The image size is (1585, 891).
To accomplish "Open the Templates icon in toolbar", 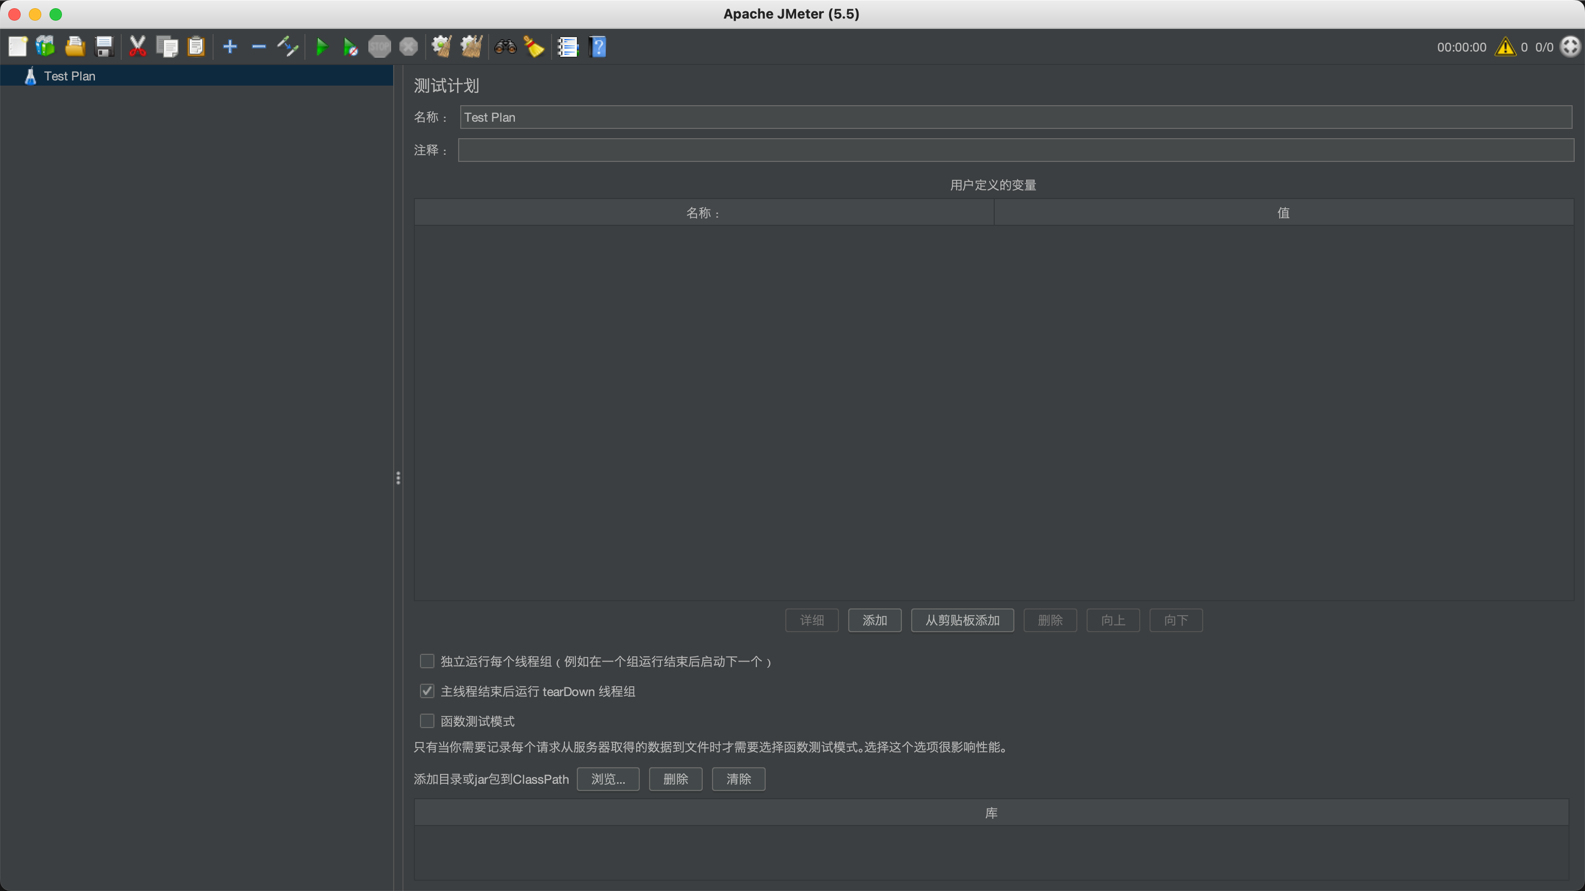I will click(45, 47).
